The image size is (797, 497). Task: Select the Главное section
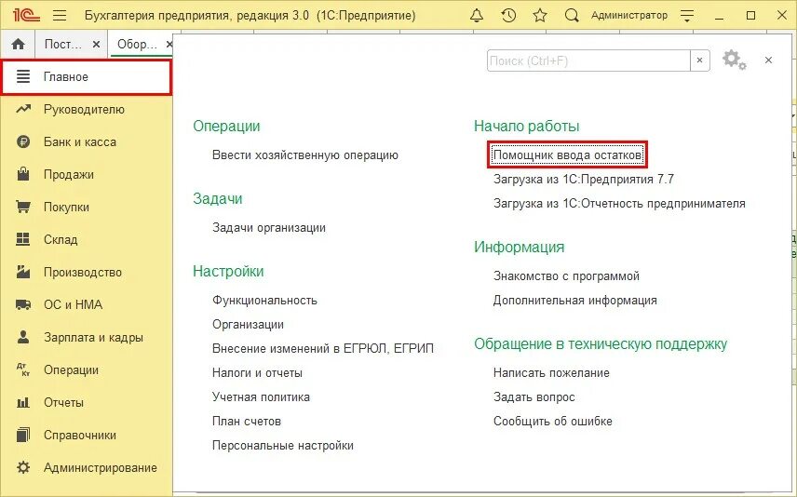click(87, 76)
